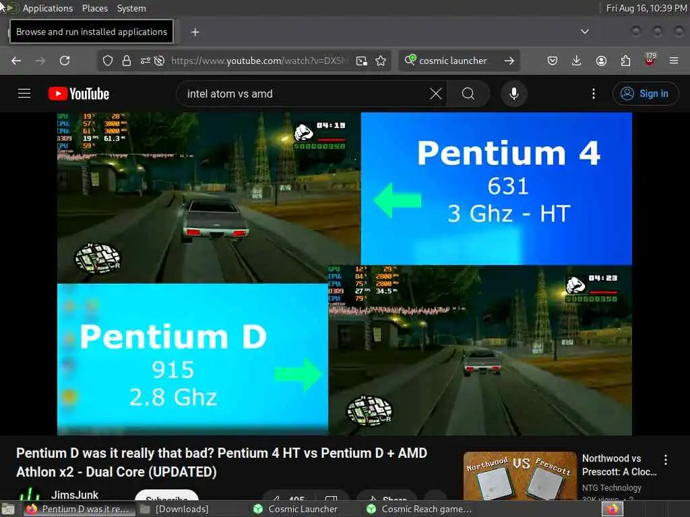Open the Places menu
The width and height of the screenshot is (690, 517).
tap(95, 8)
